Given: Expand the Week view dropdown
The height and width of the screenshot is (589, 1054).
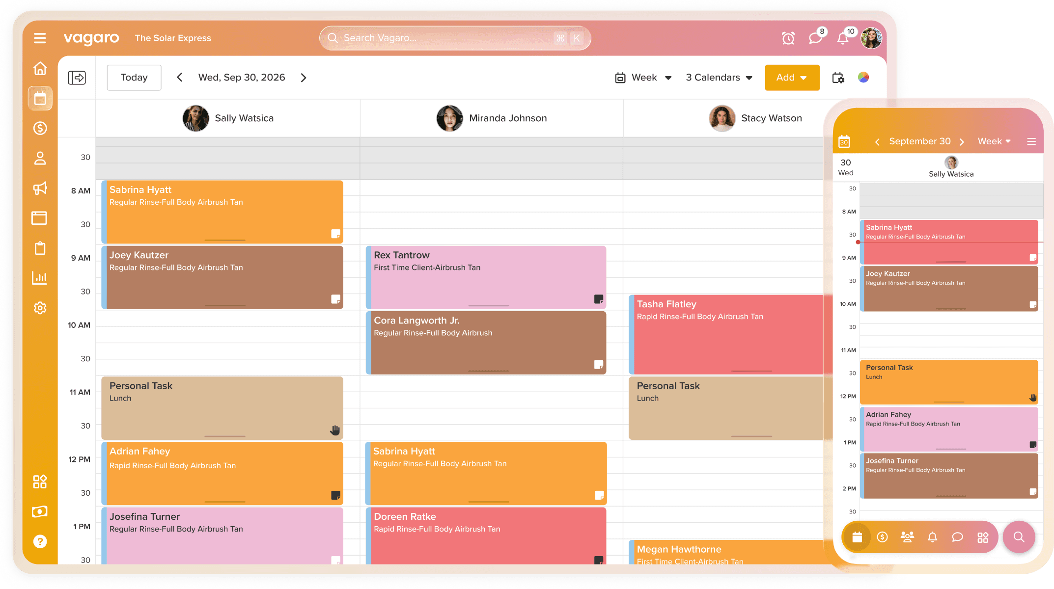Looking at the screenshot, I should tap(643, 78).
